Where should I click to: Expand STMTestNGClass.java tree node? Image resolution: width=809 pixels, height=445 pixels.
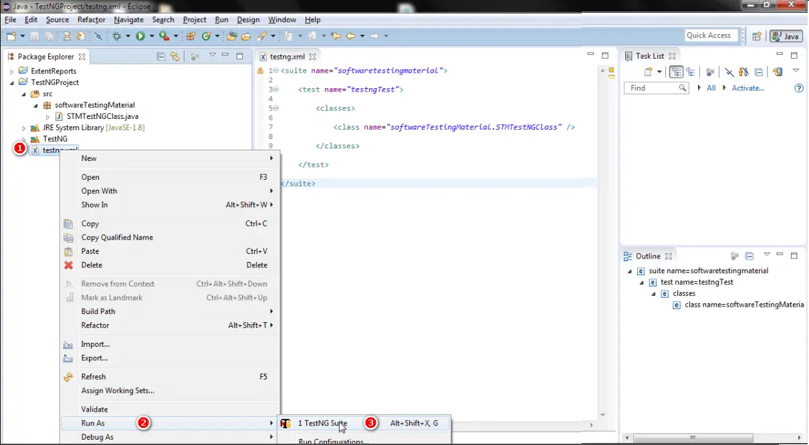(x=48, y=116)
